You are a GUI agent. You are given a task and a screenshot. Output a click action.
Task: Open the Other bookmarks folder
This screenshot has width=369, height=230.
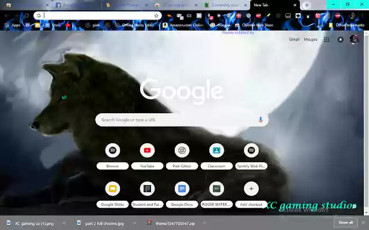[347, 25]
